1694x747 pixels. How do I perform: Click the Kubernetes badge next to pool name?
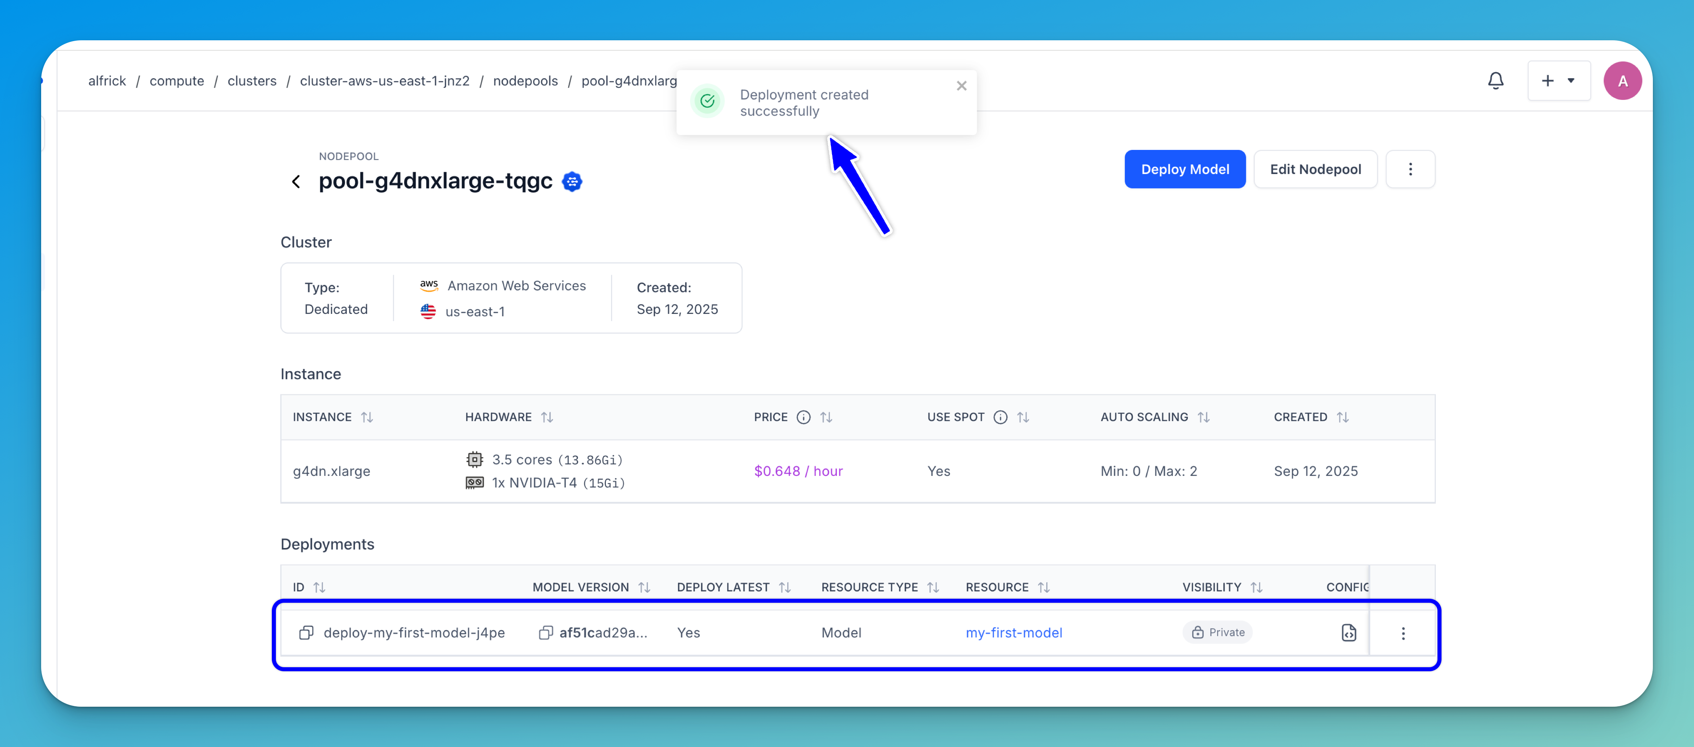572,181
